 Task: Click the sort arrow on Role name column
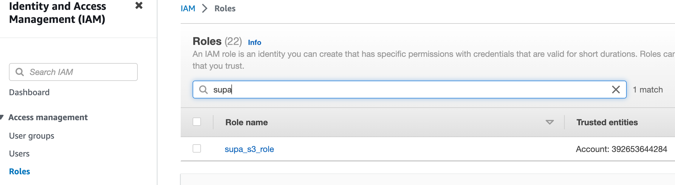click(x=549, y=123)
